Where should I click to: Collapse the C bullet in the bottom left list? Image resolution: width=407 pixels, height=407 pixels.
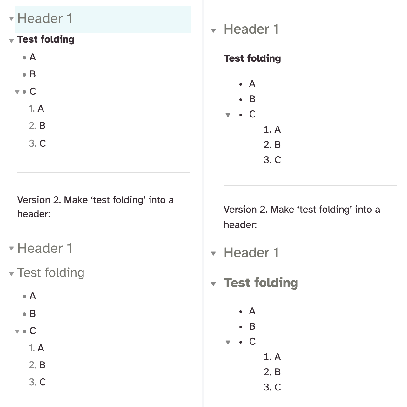coord(17,331)
